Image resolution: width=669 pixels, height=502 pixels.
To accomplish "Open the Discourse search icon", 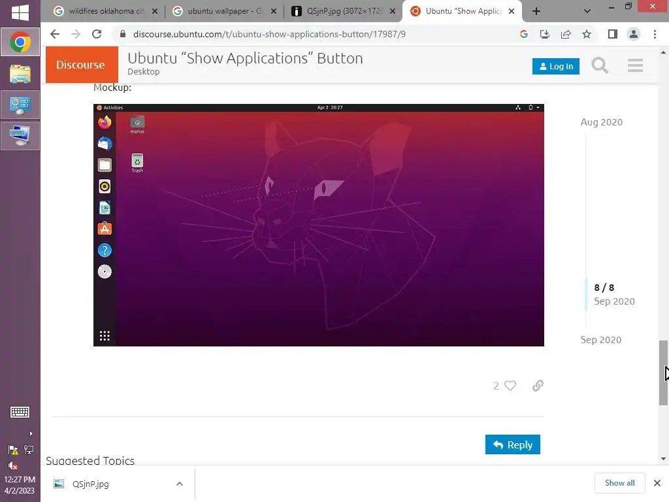I will pos(600,66).
